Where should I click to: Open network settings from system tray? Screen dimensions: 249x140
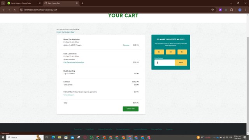click(224, 137)
